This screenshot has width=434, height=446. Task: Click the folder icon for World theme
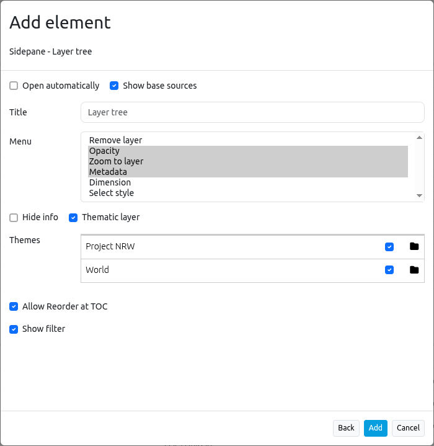[x=414, y=270]
